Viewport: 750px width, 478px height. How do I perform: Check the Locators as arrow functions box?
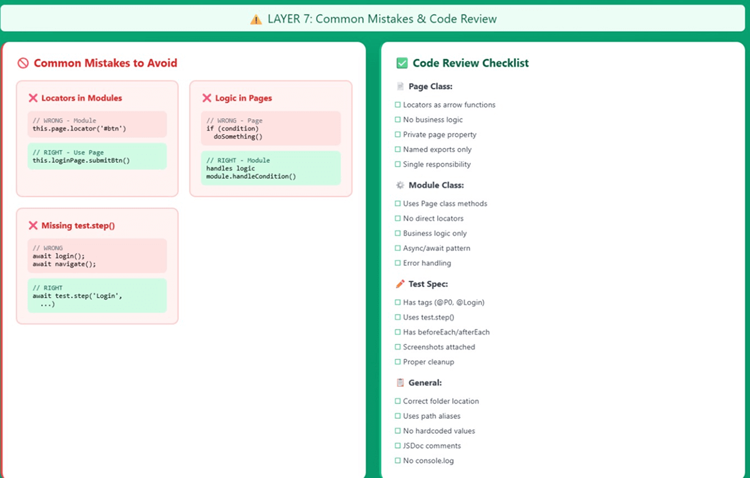(x=398, y=105)
